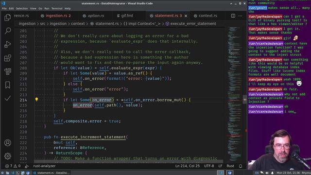Change the UTF-8 file encoding
This screenshot has height=175, width=311.
point(209,166)
